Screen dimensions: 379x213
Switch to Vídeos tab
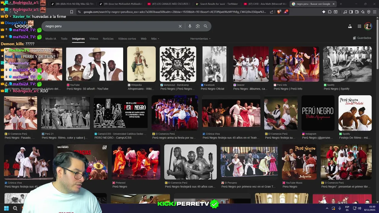tap(94, 39)
